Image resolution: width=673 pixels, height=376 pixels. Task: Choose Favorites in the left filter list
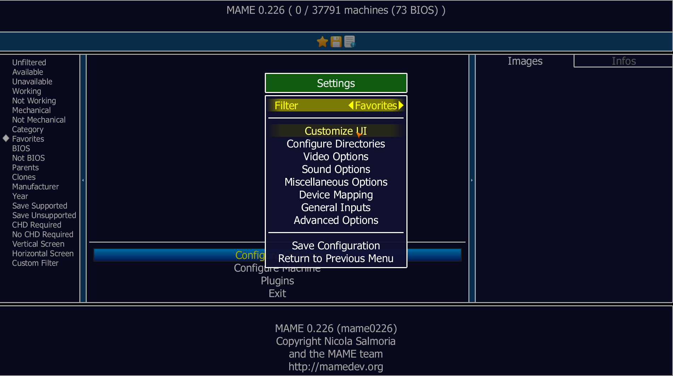(28, 139)
